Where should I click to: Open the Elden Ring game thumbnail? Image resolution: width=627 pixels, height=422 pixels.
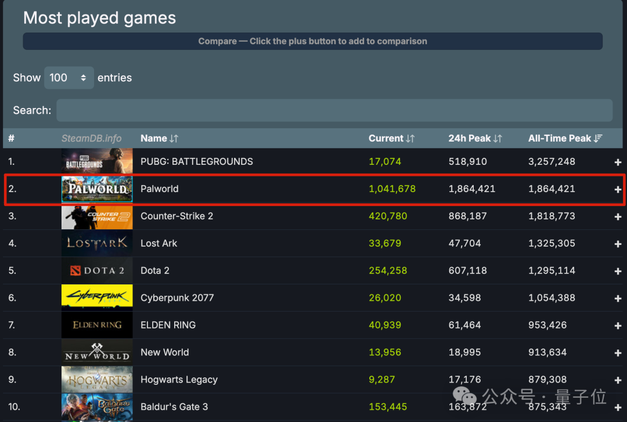[x=97, y=325]
